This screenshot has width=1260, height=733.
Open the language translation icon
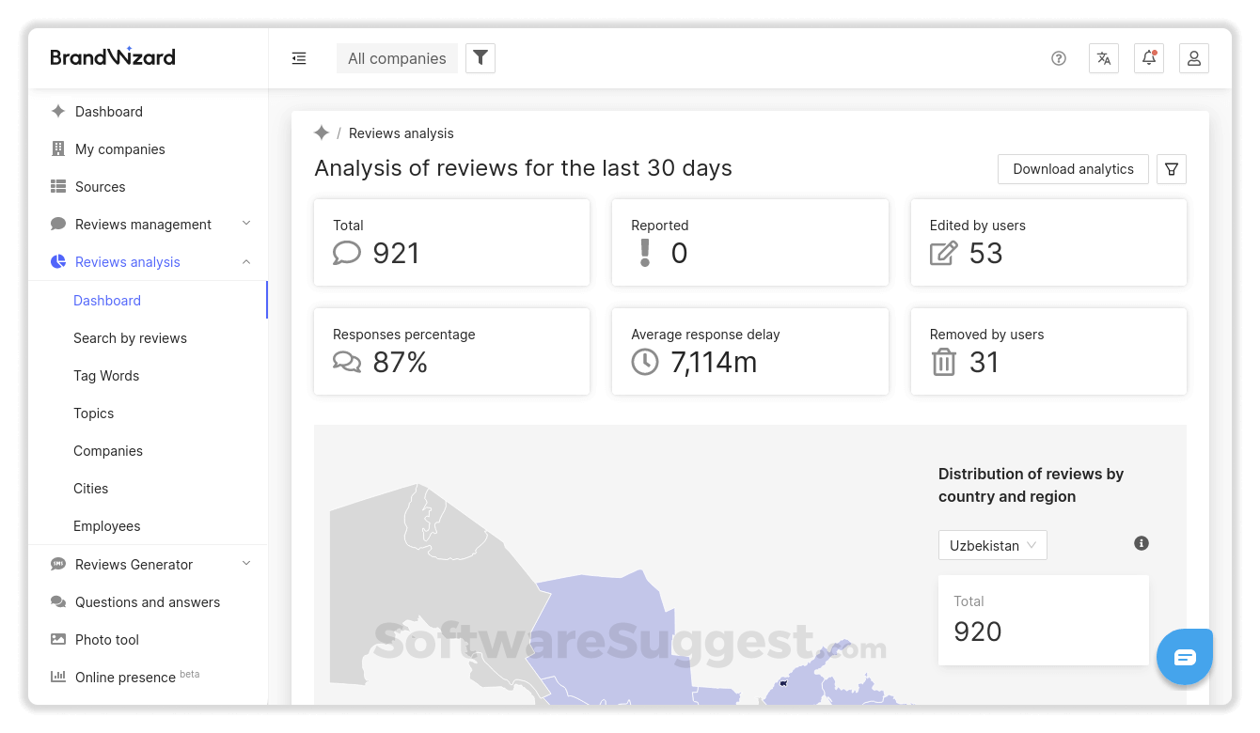click(1103, 58)
